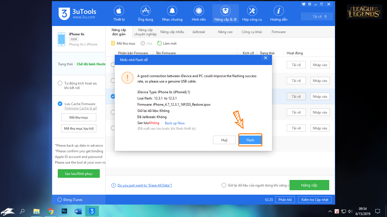The image size is (387, 217).
Task: Open Hộp công cụ toolbox
Action: click(252, 14)
